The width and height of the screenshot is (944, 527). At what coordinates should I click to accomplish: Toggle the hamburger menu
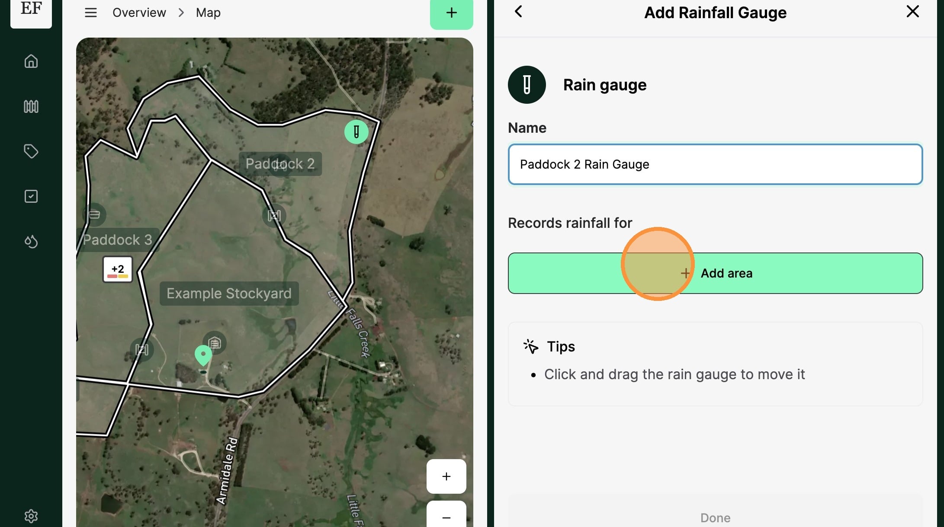tap(91, 13)
